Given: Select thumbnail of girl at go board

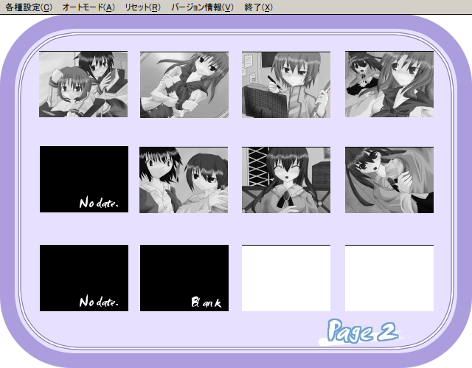Looking at the screenshot, I should pyautogui.click(x=286, y=85).
